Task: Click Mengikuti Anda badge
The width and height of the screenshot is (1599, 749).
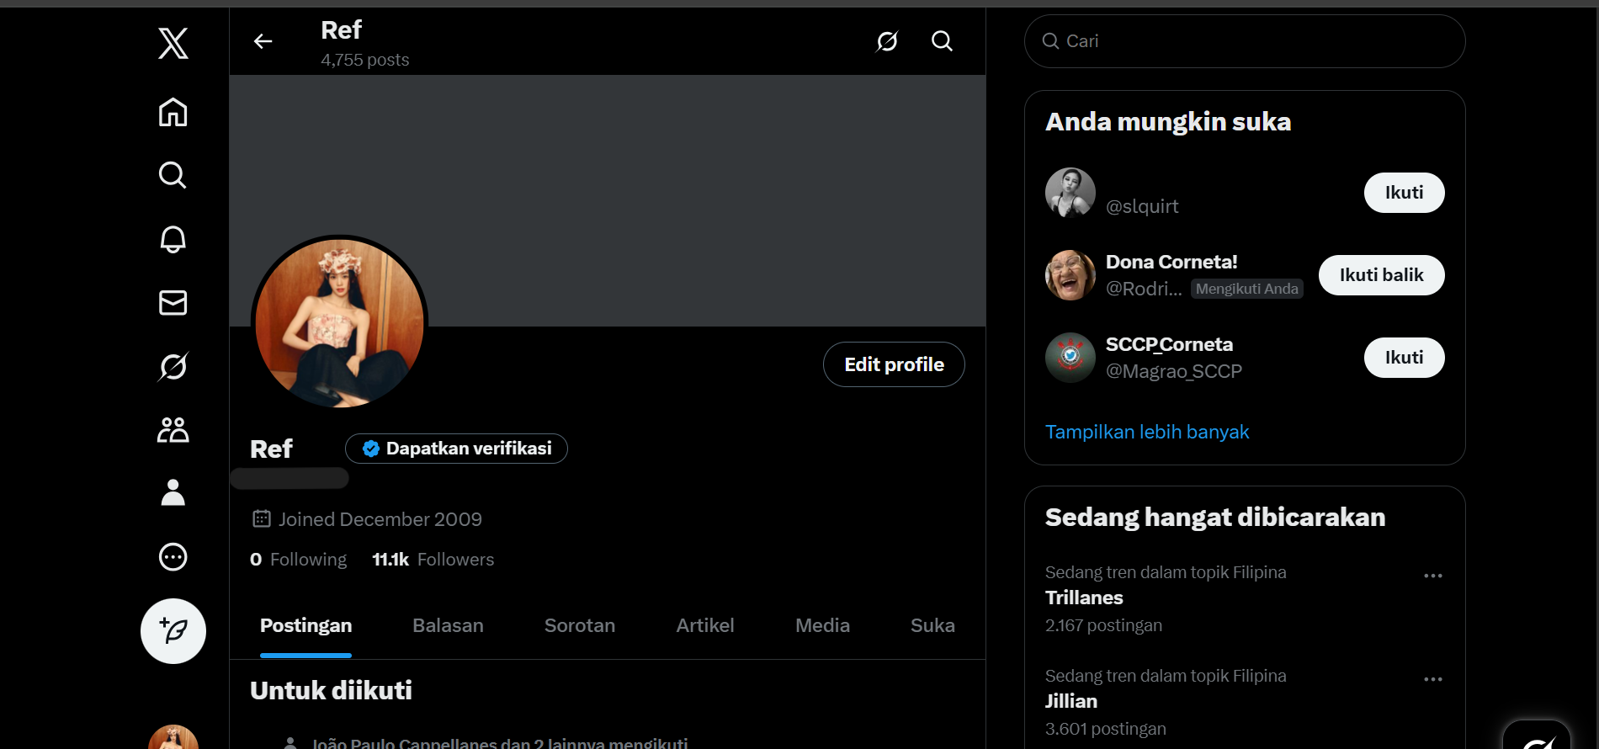Action: [1246, 289]
